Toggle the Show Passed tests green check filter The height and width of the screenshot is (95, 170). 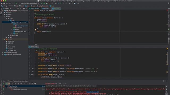pyautogui.click(x=7, y=84)
